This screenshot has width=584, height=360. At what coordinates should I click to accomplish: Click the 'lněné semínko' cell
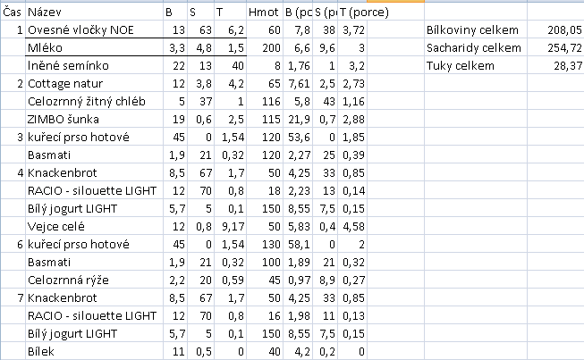[94, 65]
